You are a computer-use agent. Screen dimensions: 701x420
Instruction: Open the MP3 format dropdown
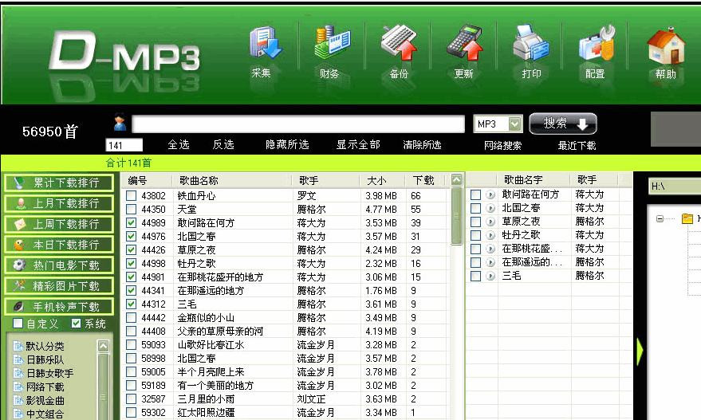515,124
